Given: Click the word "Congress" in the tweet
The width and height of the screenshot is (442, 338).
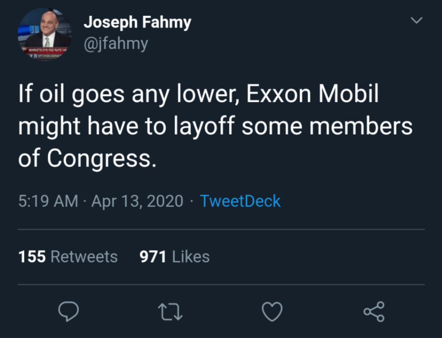Looking at the screenshot, I should pyautogui.click(x=99, y=158).
